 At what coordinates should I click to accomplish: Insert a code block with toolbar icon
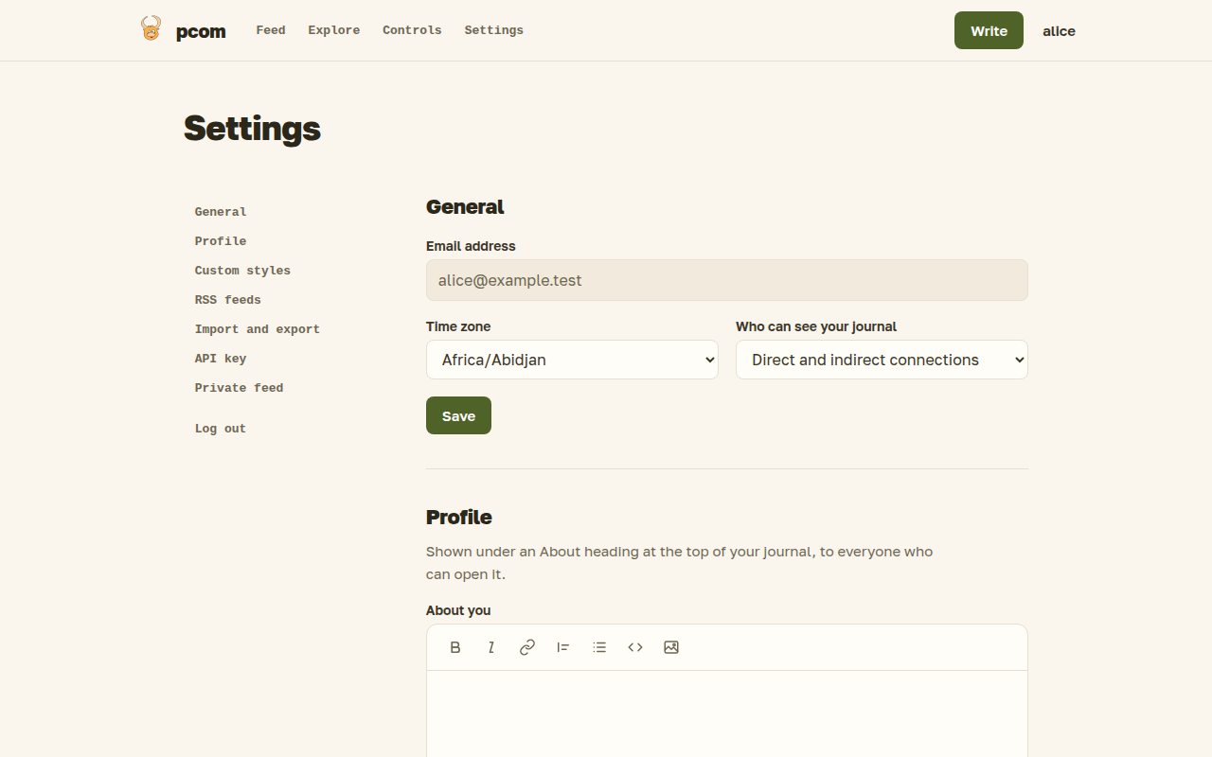[x=635, y=647]
